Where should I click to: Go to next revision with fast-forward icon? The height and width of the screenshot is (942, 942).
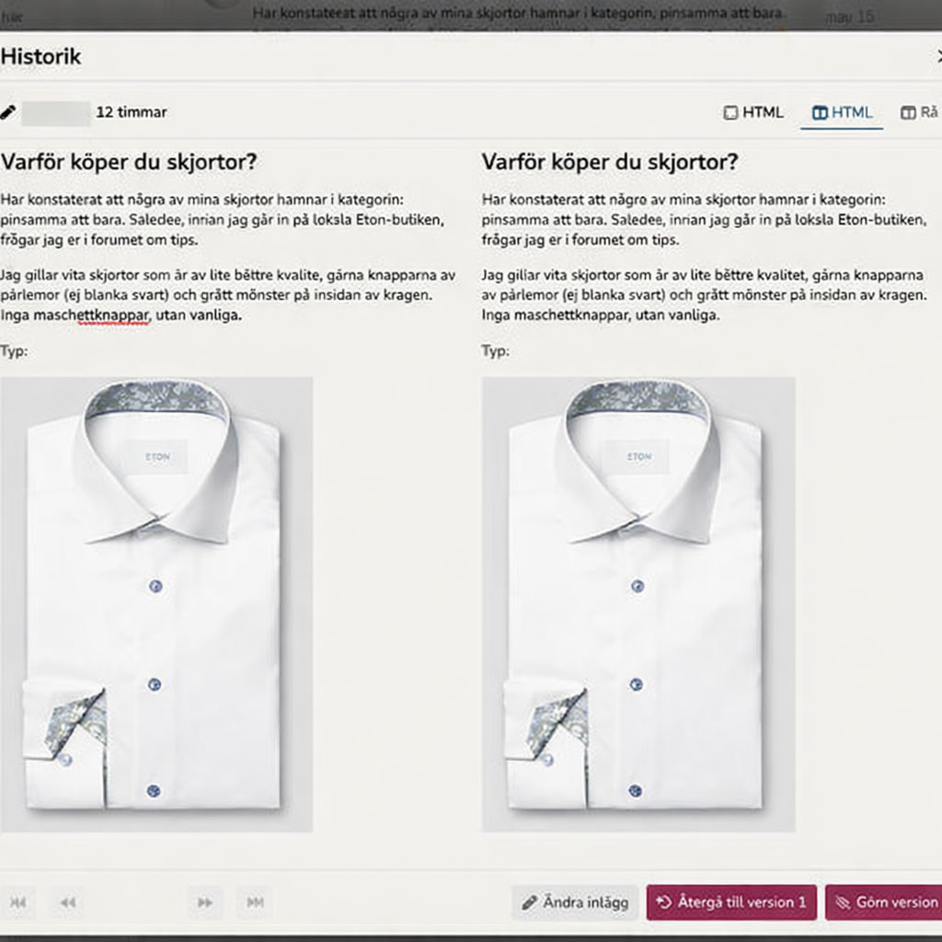click(205, 902)
